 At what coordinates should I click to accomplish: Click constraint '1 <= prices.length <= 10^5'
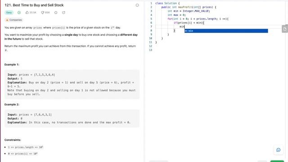25,147
